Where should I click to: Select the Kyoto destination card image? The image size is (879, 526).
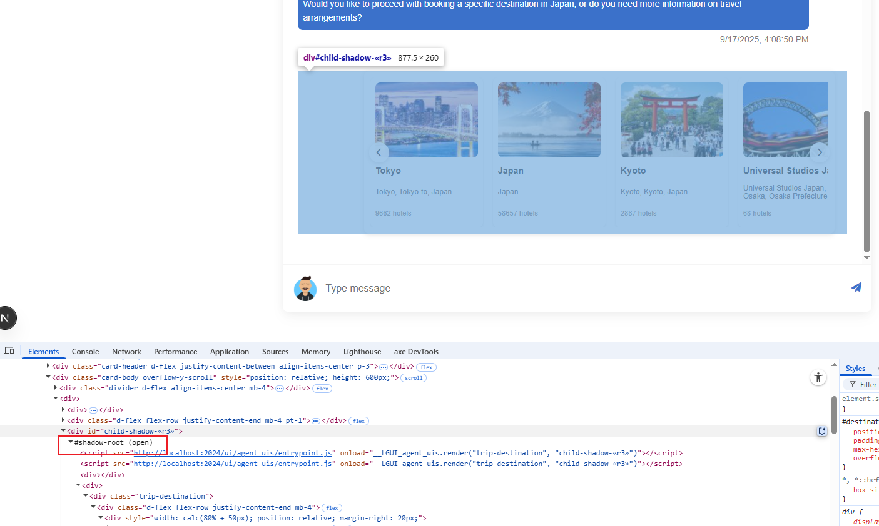(x=671, y=120)
